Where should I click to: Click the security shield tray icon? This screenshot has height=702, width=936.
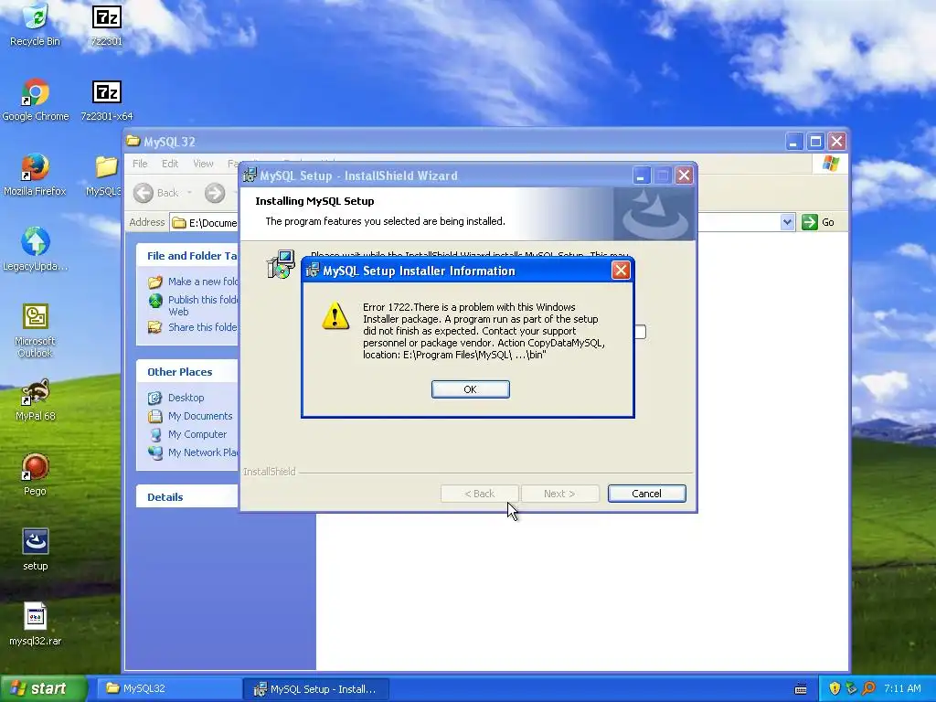click(x=835, y=689)
